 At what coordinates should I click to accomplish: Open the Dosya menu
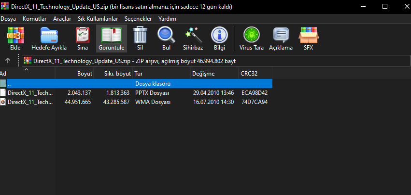pos(8,19)
